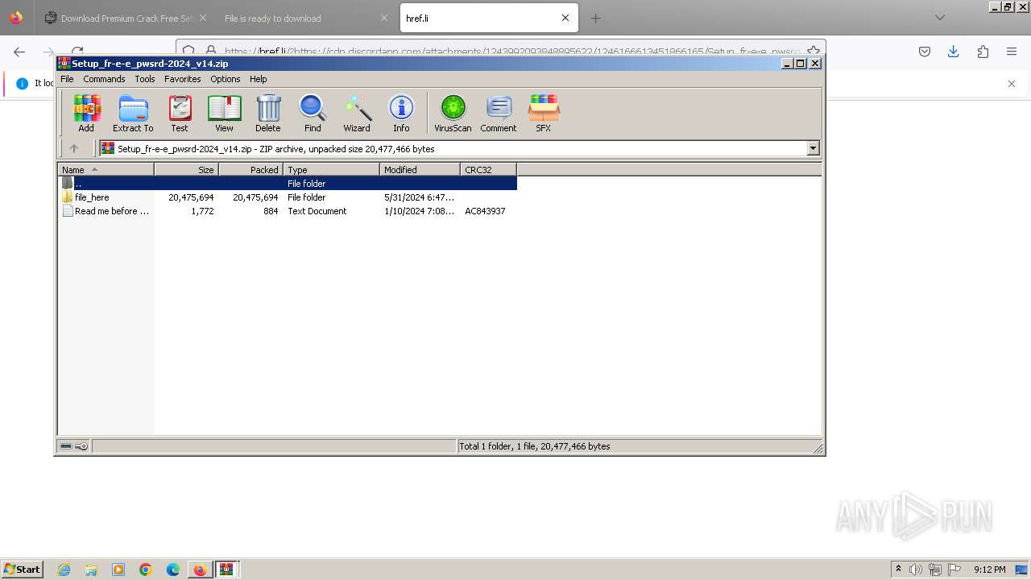This screenshot has width=1031, height=580.
Task: Open the Help menu
Action: point(259,79)
